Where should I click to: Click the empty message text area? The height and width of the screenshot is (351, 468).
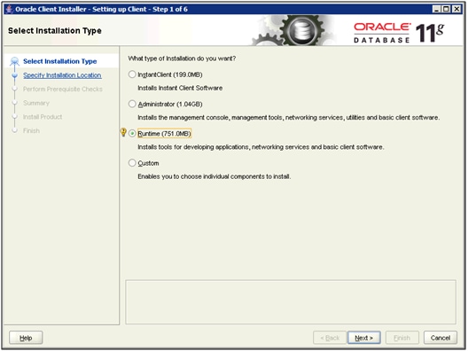tap(291, 301)
